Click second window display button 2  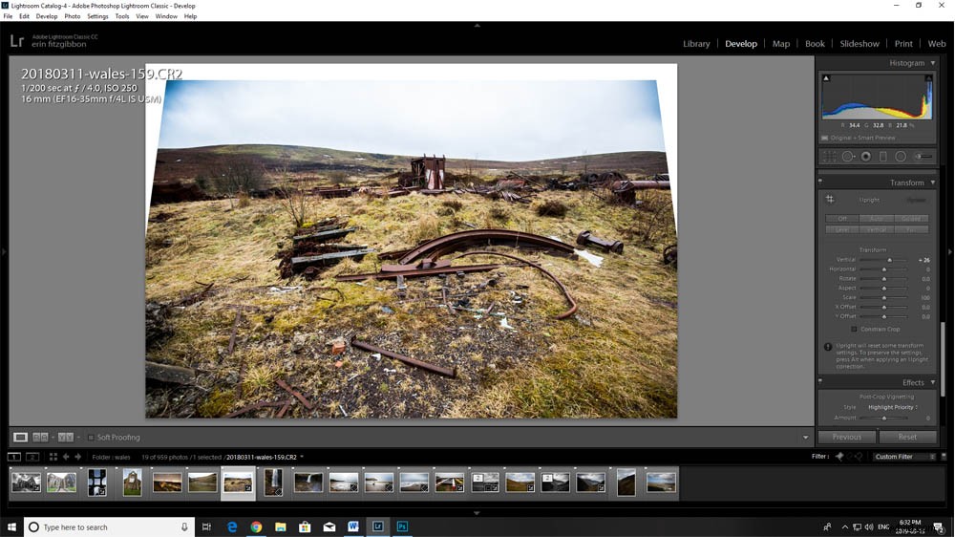pyautogui.click(x=32, y=457)
